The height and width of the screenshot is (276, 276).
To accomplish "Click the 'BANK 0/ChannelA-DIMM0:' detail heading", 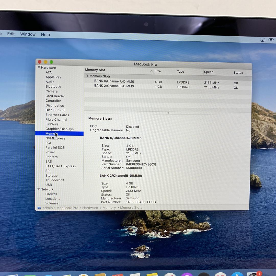I will (x=121, y=138).
